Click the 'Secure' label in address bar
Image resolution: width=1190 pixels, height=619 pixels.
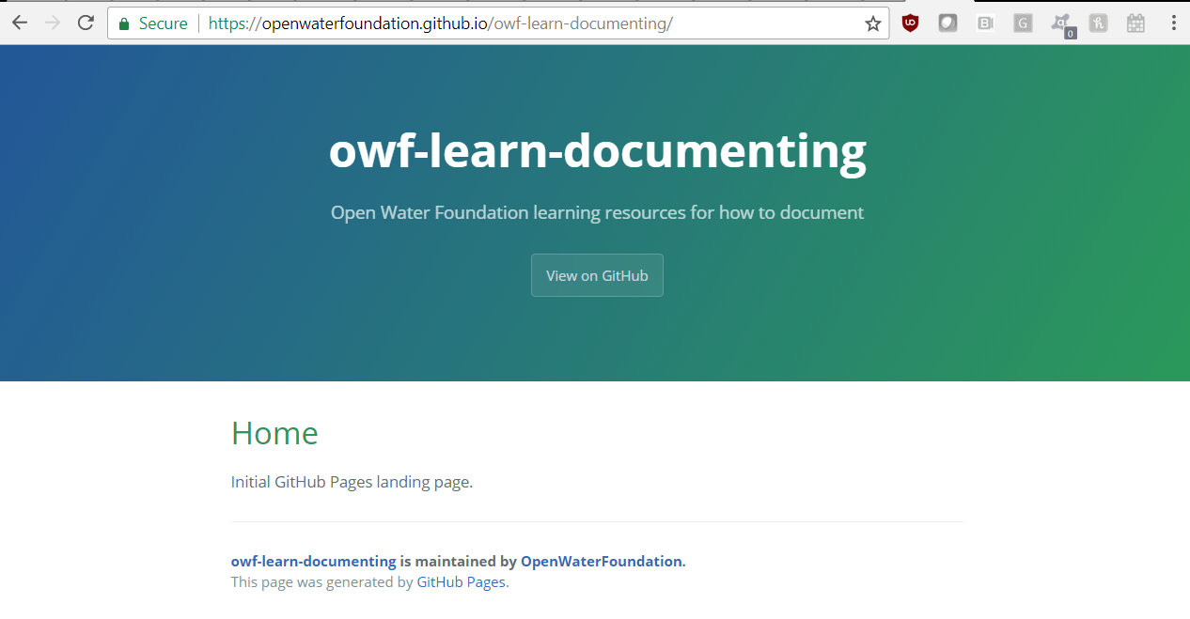coord(163,23)
